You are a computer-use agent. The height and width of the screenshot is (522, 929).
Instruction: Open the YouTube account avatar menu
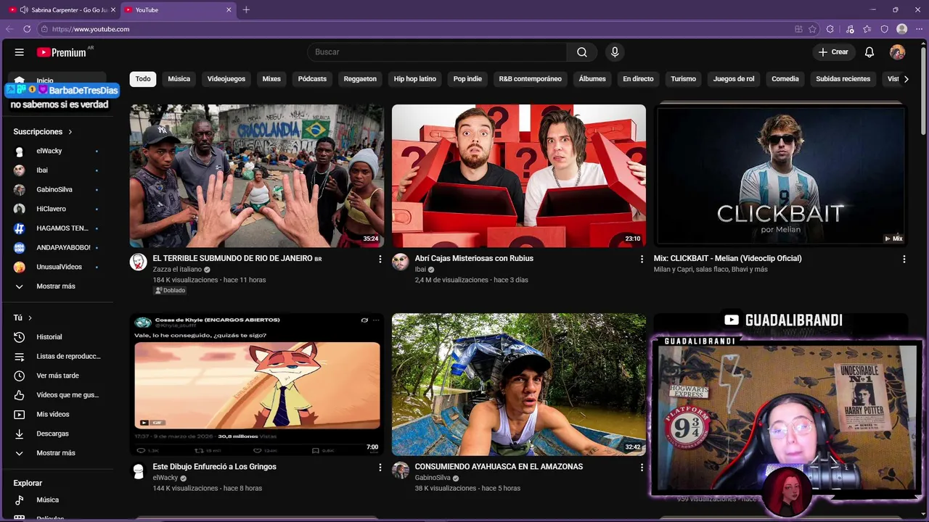(898, 52)
